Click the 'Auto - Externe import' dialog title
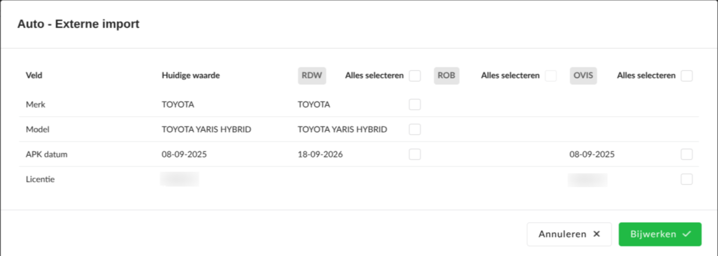The image size is (718, 256). [x=79, y=24]
